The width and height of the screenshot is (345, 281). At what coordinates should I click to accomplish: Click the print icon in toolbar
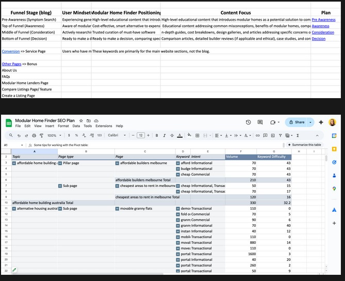click(34, 135)
